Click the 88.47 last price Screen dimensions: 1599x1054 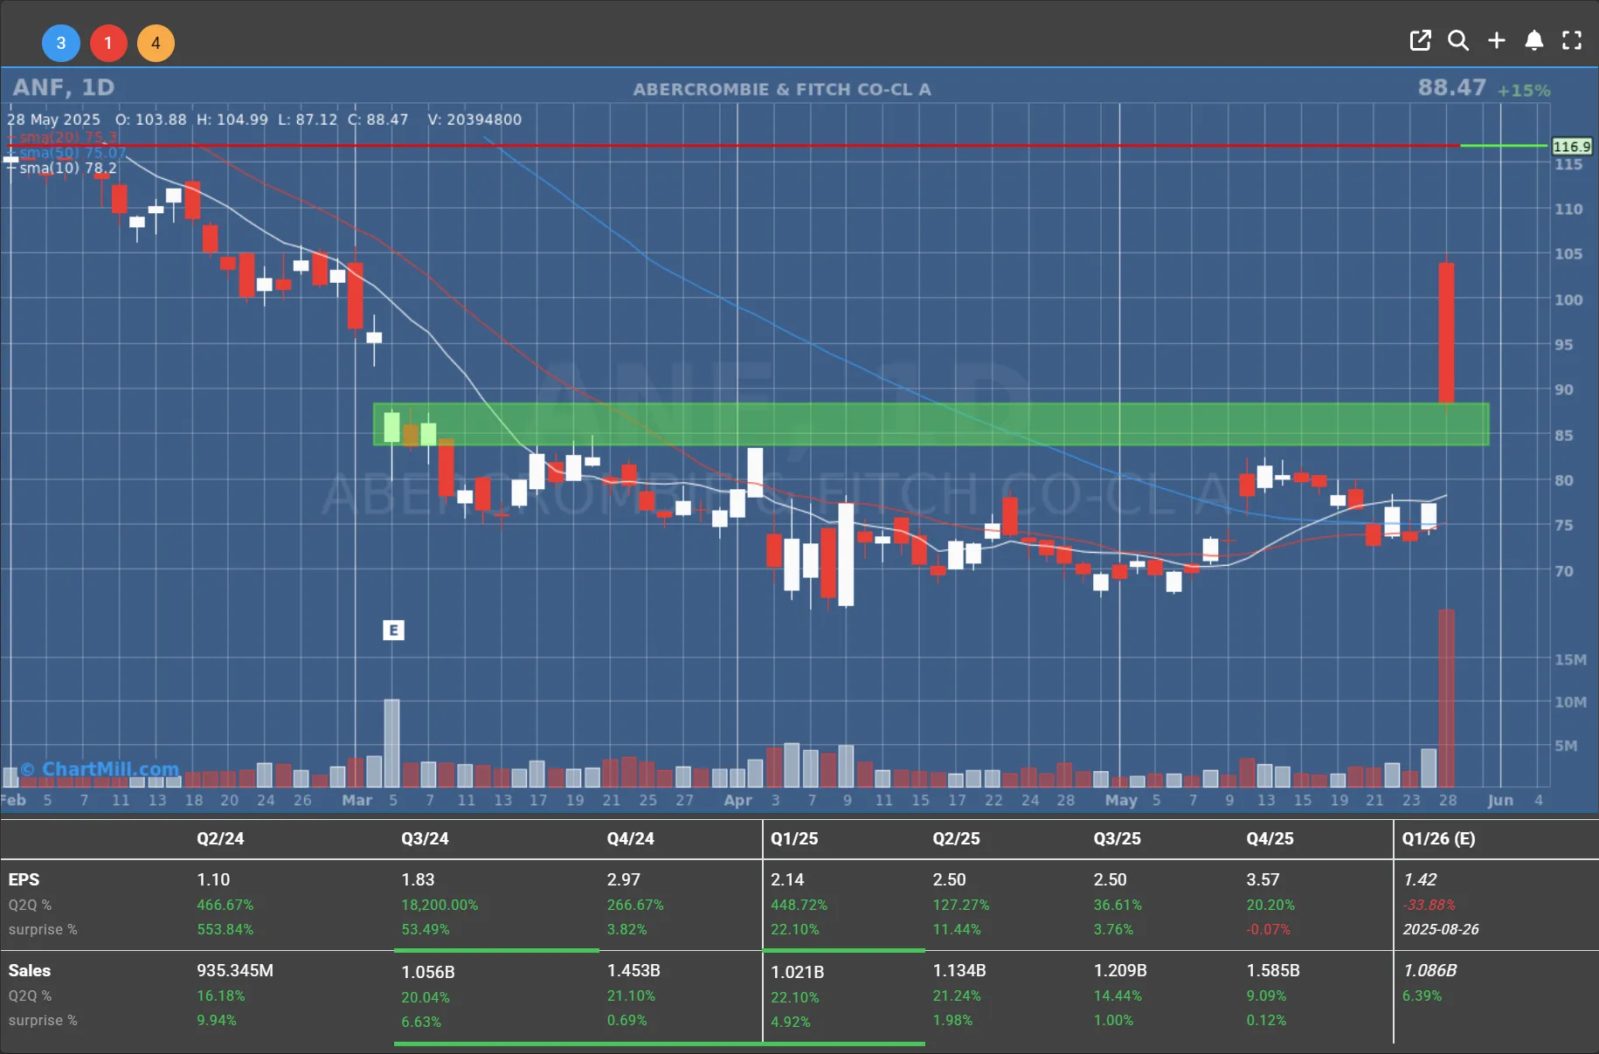[x=1451, y=87]
